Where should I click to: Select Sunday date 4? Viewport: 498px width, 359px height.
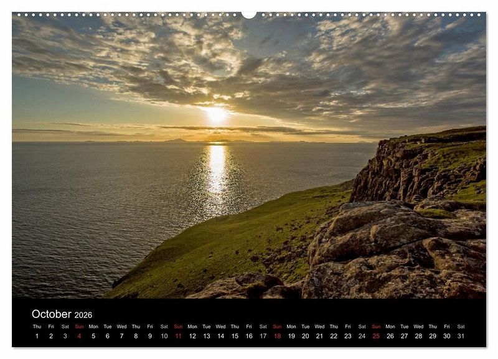[x=80, y=336]
